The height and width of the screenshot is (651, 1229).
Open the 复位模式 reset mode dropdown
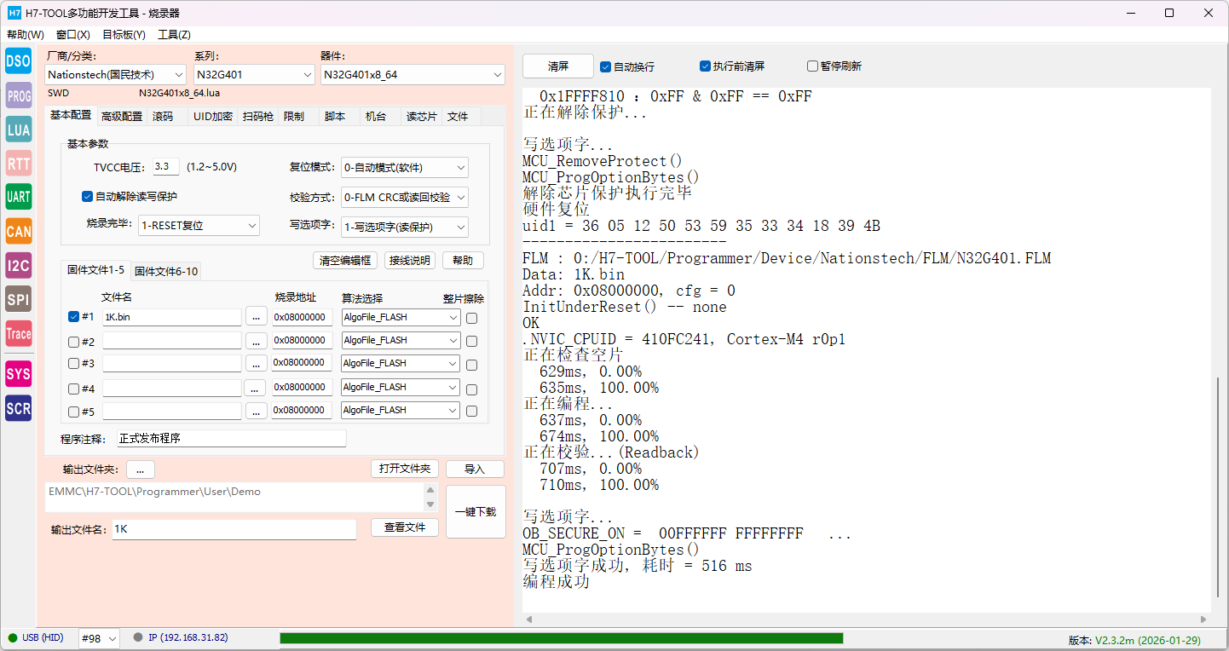pyautogui.click(x=404, y=168)
